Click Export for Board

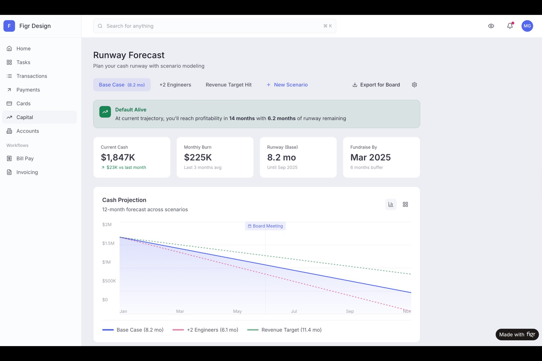pyautogui.click(x=376, y=84)
